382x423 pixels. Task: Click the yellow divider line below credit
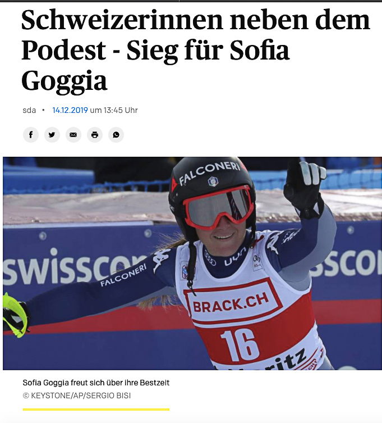coord(96,410)
